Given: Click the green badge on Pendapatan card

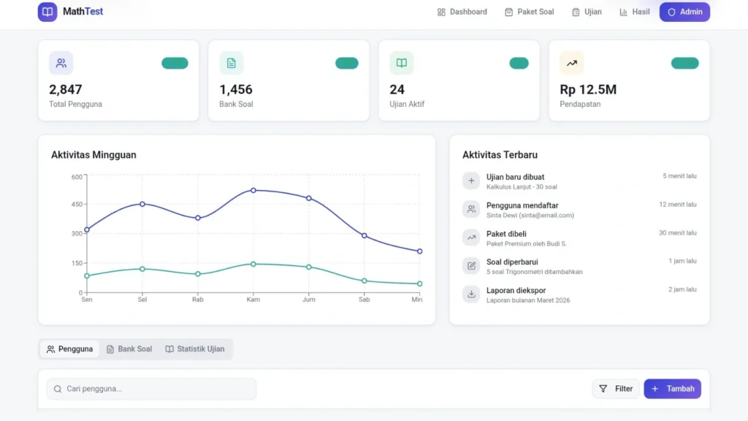Looking at the screenshot, I should pos(685,63).
